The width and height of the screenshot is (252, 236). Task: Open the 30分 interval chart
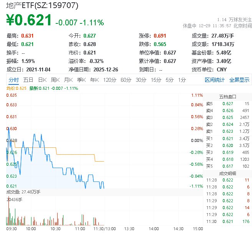141,80
